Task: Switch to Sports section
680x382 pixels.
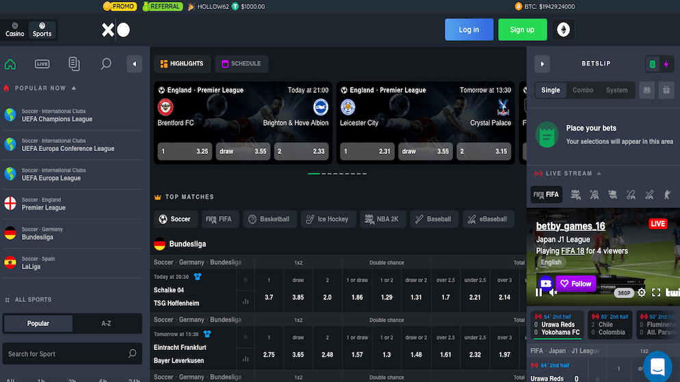Action: coord(42,30)
